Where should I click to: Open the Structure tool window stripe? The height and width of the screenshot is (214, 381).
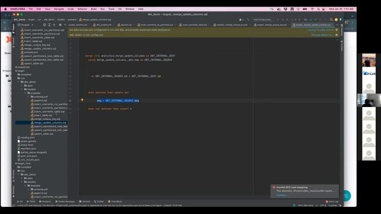(x=13, y=175)
